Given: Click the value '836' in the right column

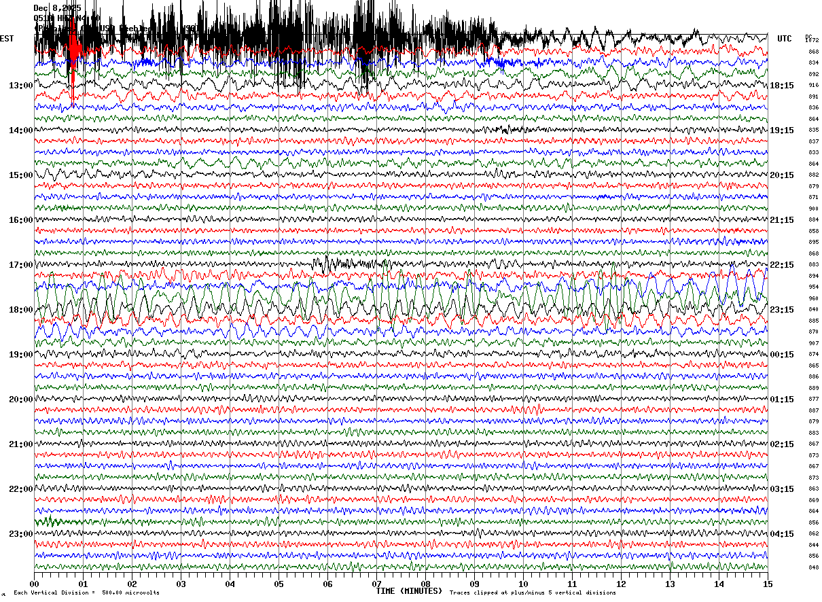Looking at the screenshot, I should coord(813,108).
